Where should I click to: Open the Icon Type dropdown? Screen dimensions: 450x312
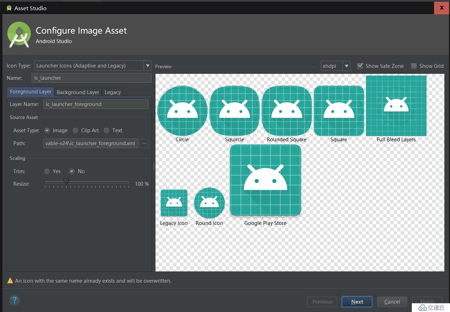[x=93, y=66]
